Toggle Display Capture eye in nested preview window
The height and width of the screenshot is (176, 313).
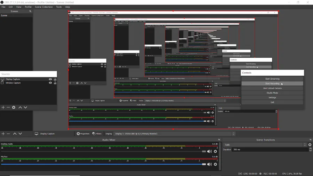point(102,64)
